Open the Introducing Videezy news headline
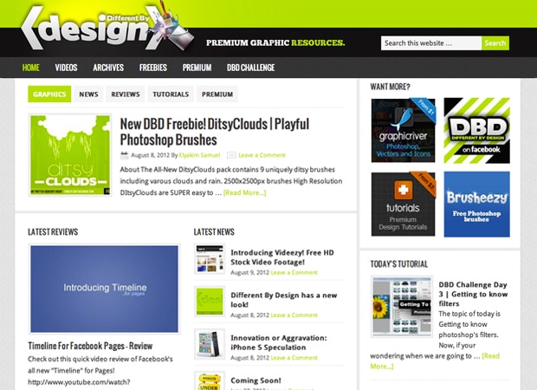The image size is (537, 390). tap(282, 257)
